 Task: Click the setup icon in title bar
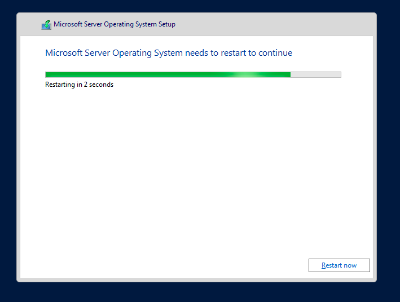[46, 25]
